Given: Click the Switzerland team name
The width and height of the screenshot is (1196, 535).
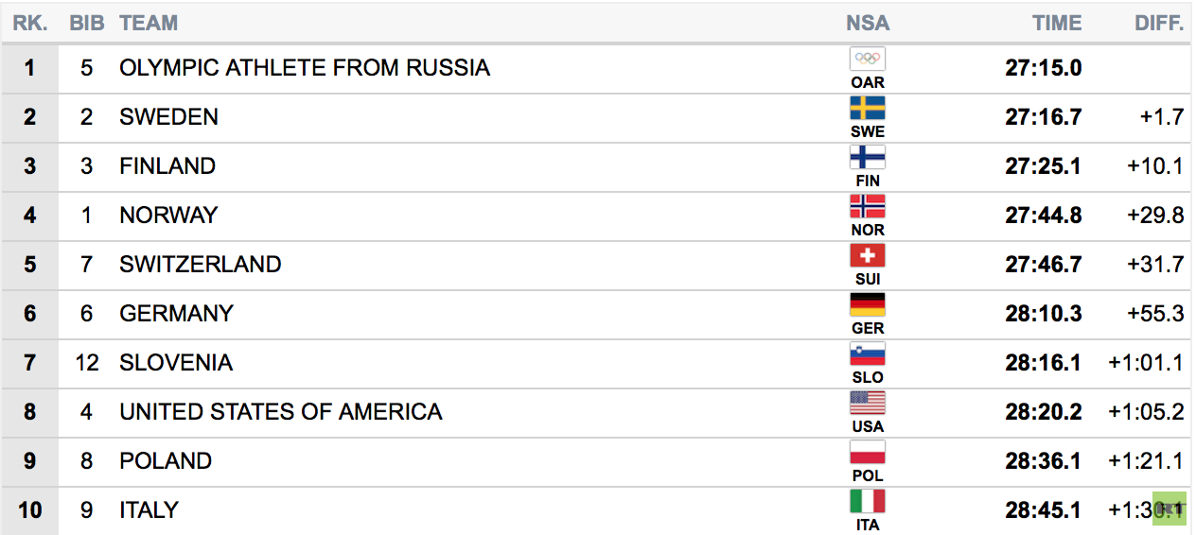Looking at the screenshot, I should [201, 265].
